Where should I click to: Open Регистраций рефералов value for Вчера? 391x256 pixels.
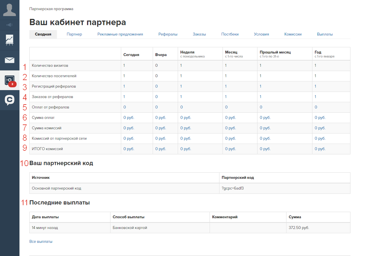[156, 86]
